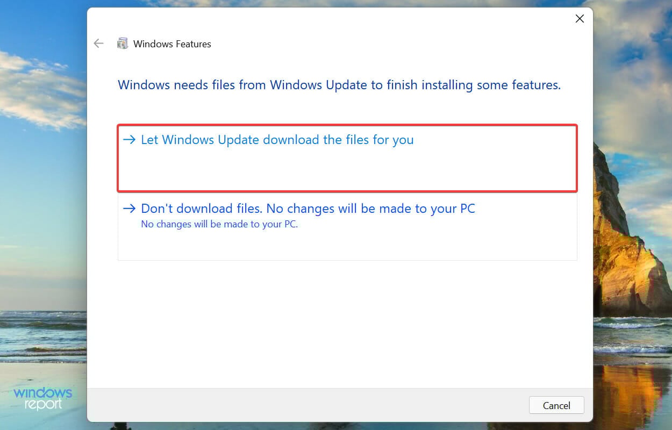The image size is (672, 430).
Task: Choose 'Let Windows Update download the files for you'
Action: pyautogui.click(x=277, y=139)
